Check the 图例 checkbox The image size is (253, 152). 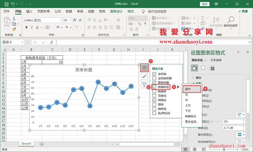(154, 104)
